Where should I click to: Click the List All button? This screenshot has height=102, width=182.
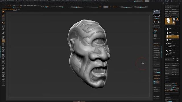168,59
